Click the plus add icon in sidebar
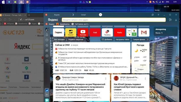This screenshot has height=102, width=181. [x=47, y=95]
